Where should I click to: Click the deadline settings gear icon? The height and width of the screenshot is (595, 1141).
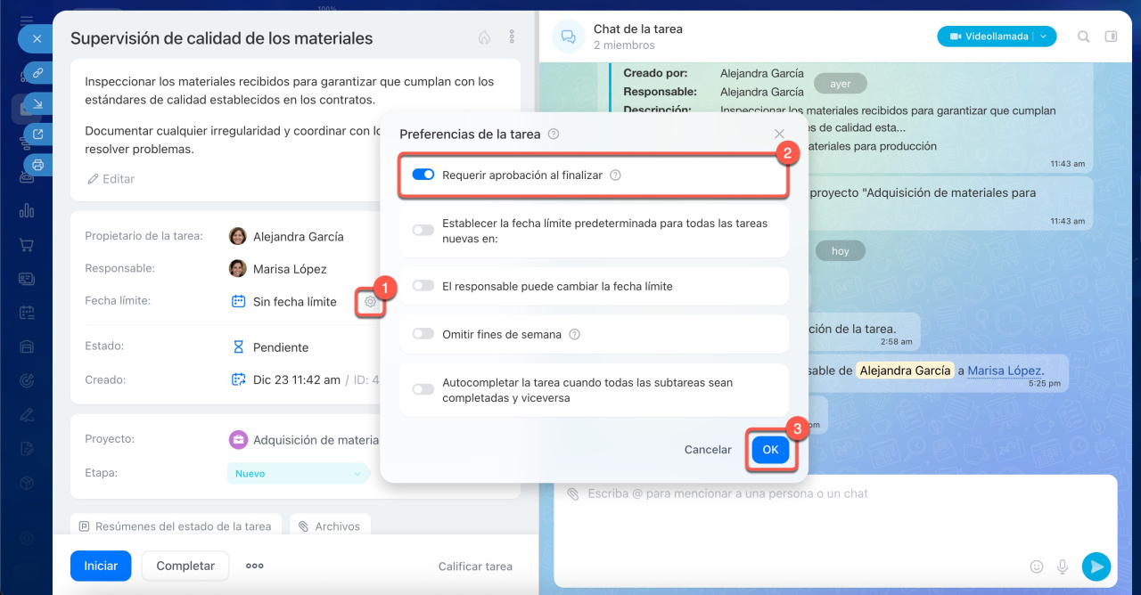point(370,303)
